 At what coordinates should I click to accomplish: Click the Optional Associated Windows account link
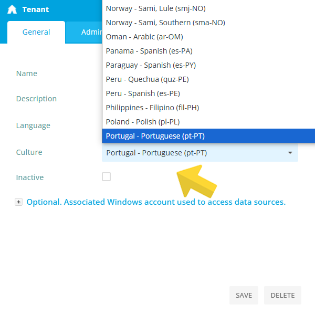click(156, 202)
